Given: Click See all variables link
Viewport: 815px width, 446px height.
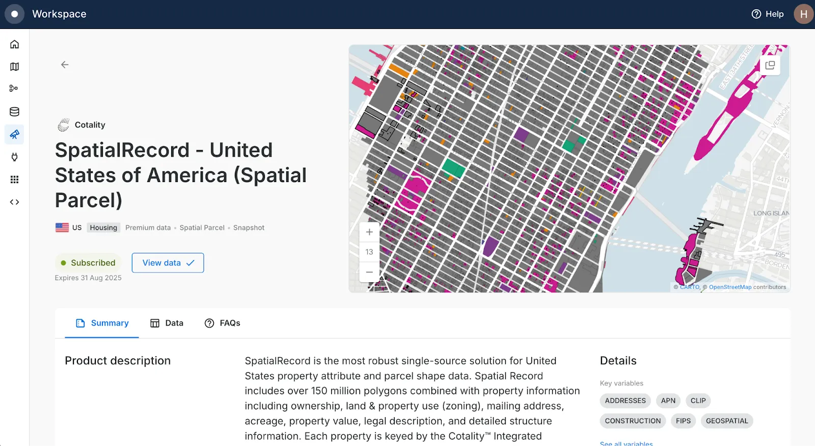Looking at the screenshot, I should pyautogui.click(x=626, y=443).
